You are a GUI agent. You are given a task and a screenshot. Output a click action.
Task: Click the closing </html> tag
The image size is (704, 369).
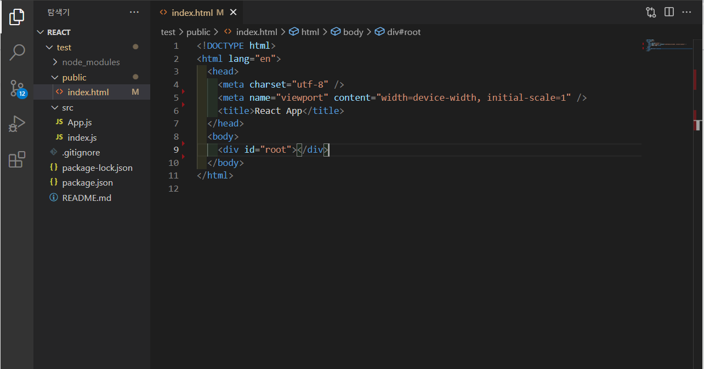215,176
